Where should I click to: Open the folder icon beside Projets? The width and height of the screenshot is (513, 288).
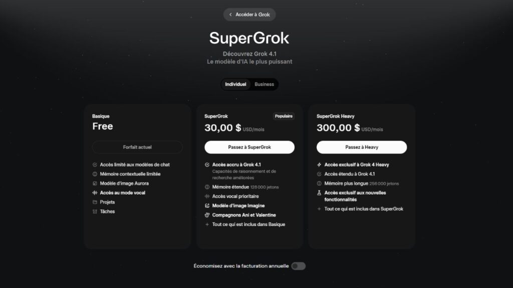94,202
